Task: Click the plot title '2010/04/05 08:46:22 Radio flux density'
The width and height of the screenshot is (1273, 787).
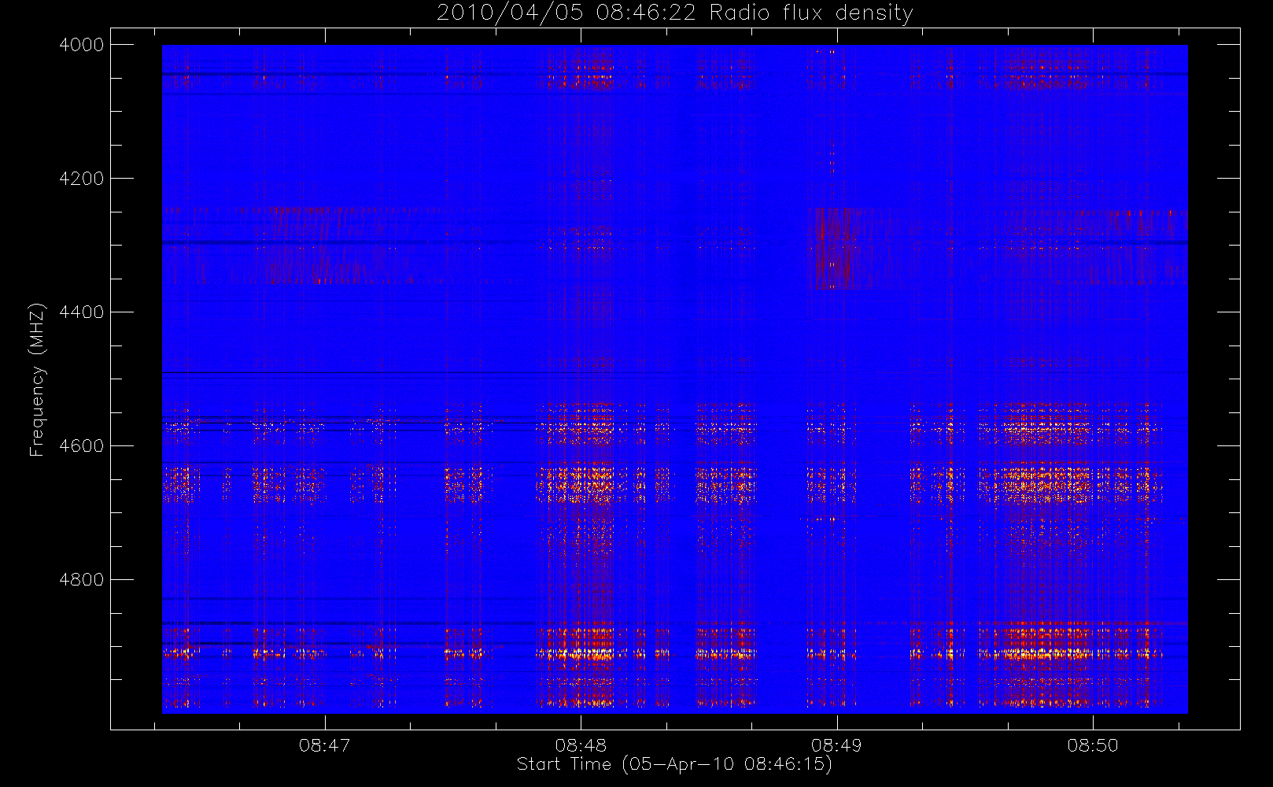Action: (x=675, y=13)
